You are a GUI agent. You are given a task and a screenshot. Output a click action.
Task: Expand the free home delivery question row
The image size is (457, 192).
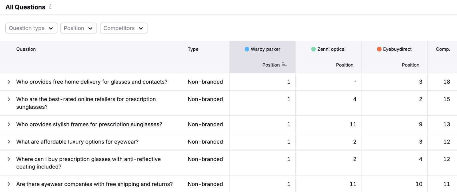click(x=9, y=82)
